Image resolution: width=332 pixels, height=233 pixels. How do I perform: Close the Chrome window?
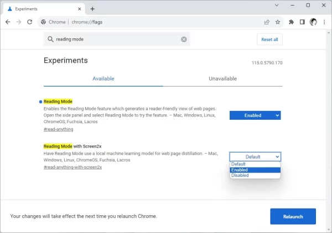pos(324,5)
